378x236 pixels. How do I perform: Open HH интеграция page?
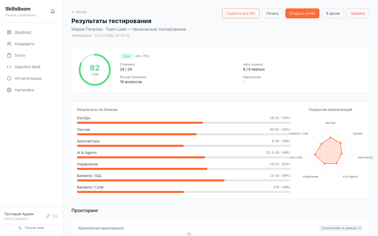coord(31,78)
